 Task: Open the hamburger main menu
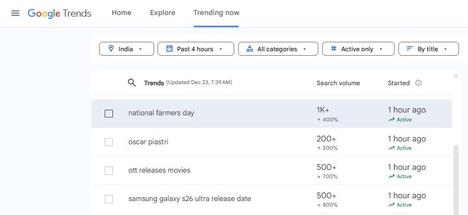15,13
